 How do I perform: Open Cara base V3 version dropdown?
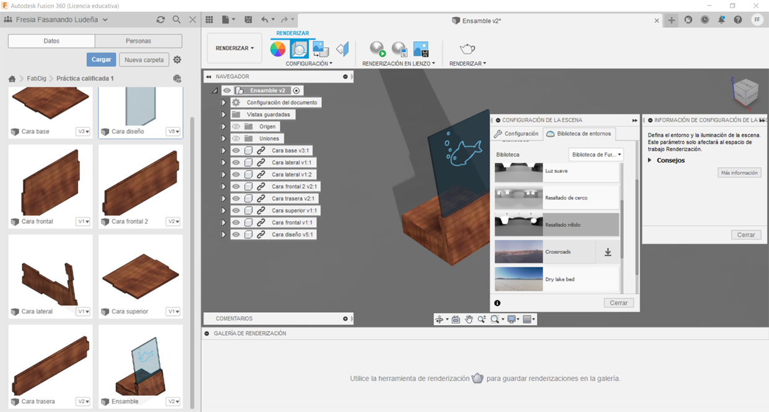pyautogui.click(x=83, y=131)
